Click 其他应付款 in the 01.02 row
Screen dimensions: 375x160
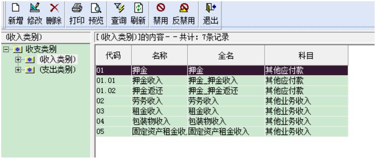click(x=306, y=91)
